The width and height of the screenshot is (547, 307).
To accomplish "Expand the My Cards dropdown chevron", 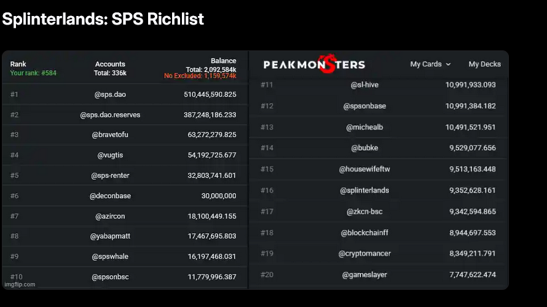I will click(448, 64).
